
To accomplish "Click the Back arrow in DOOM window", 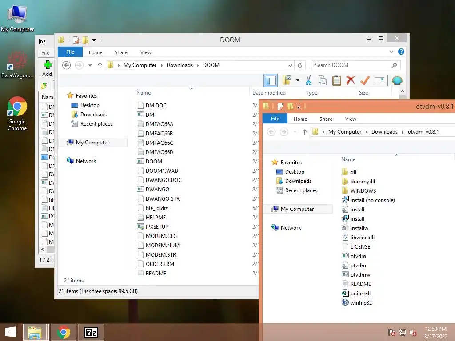I will tap(67, 65).
